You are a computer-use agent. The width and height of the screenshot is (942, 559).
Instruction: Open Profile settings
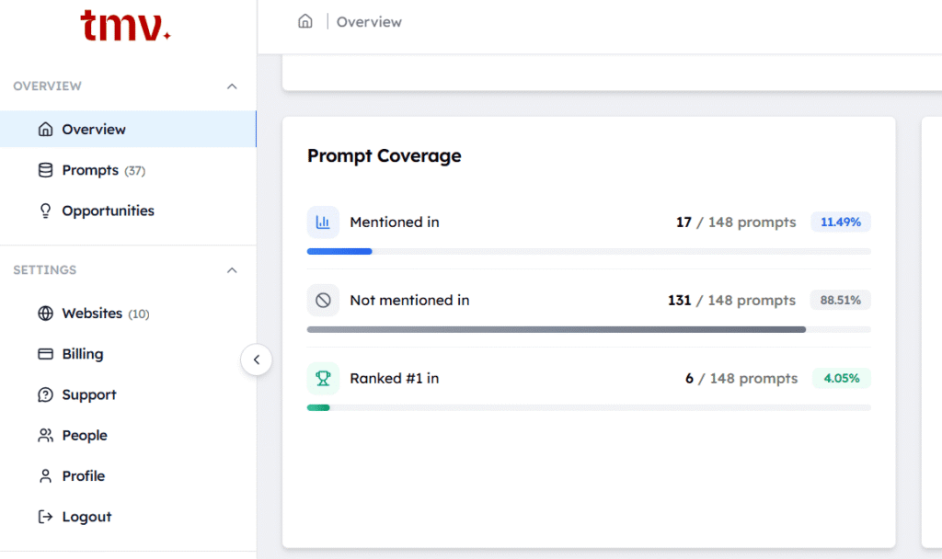pos(83,476)
